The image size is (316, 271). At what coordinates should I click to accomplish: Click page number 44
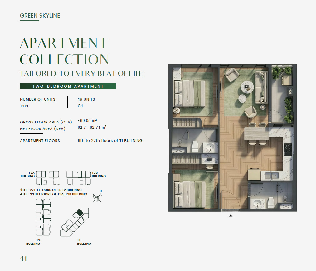click(24, 258)
